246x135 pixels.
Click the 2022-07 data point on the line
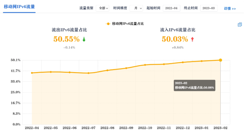coord(88,73)
